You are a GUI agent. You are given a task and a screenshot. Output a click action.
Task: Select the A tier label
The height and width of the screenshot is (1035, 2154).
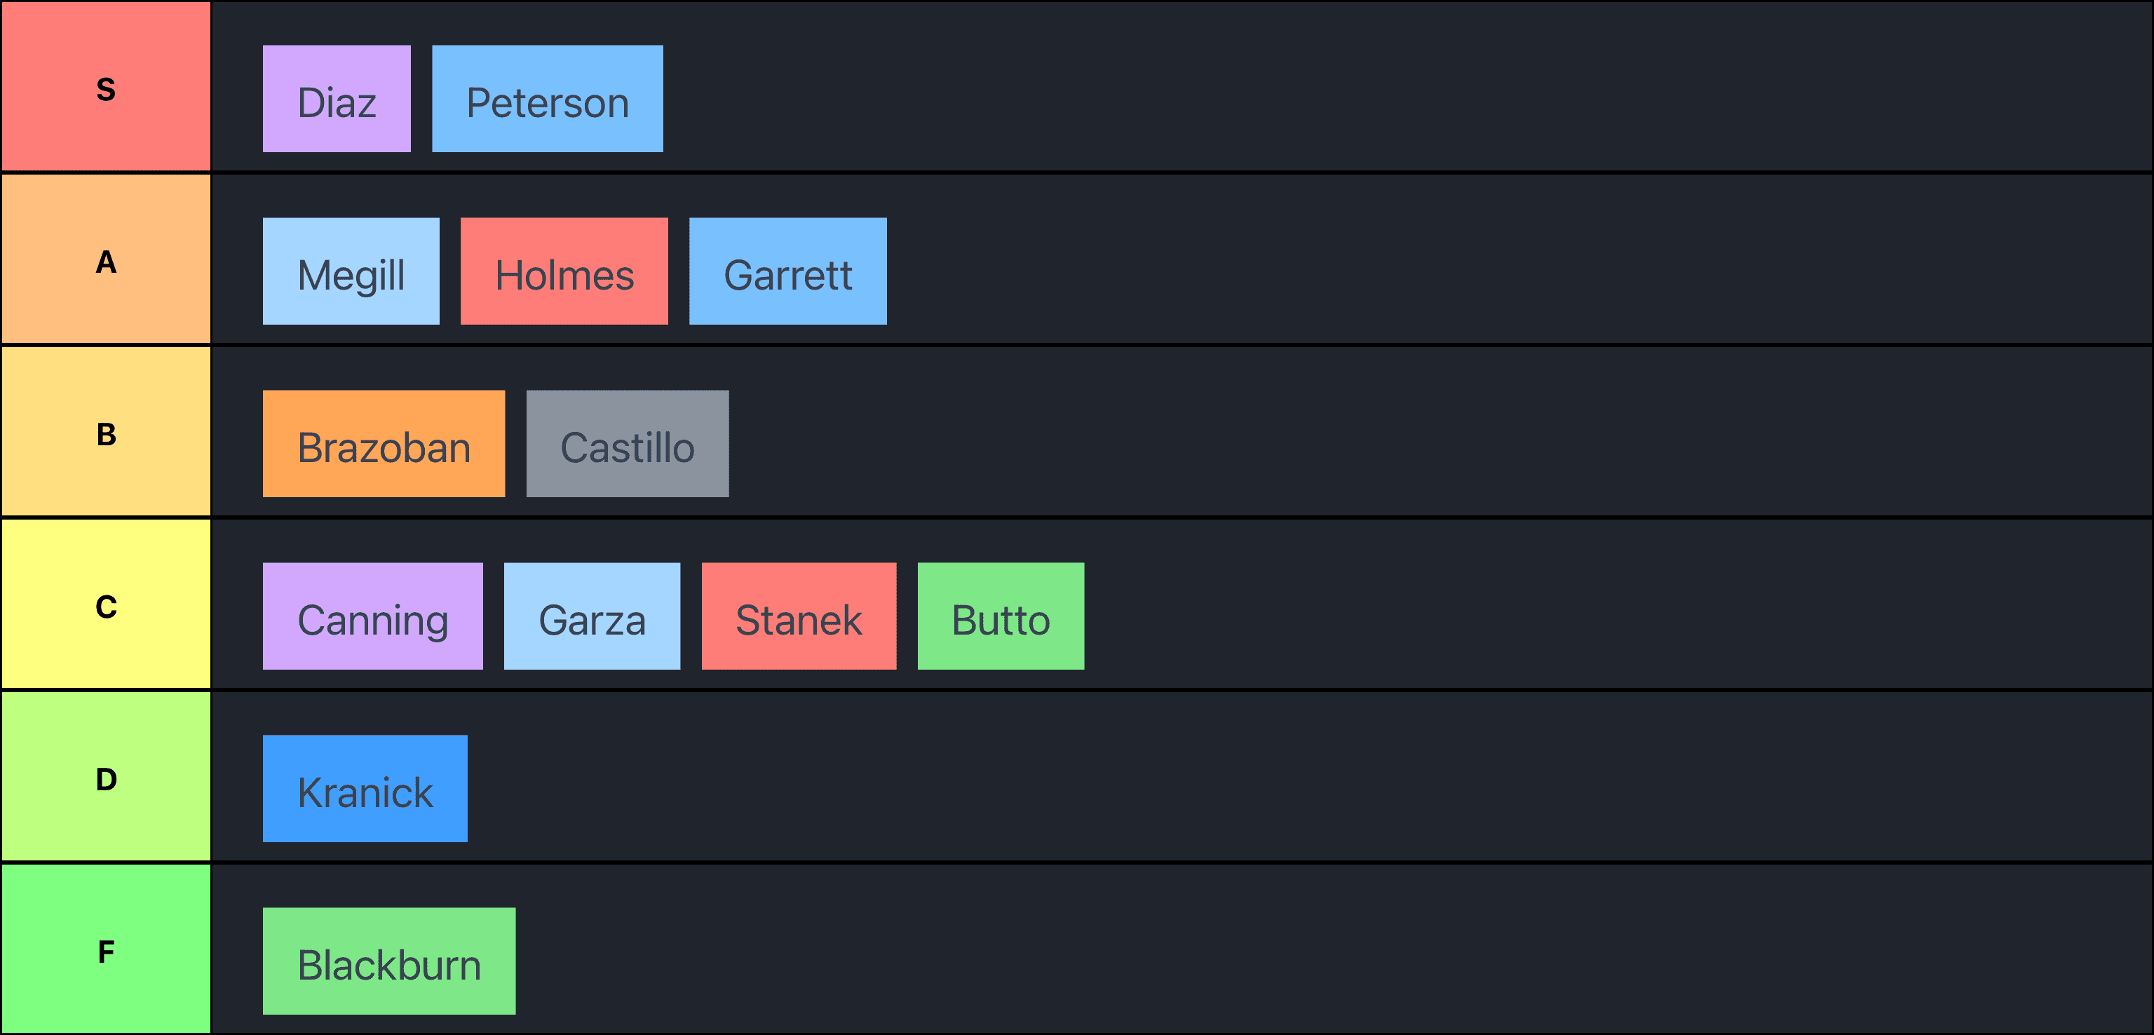coord(106,259)
